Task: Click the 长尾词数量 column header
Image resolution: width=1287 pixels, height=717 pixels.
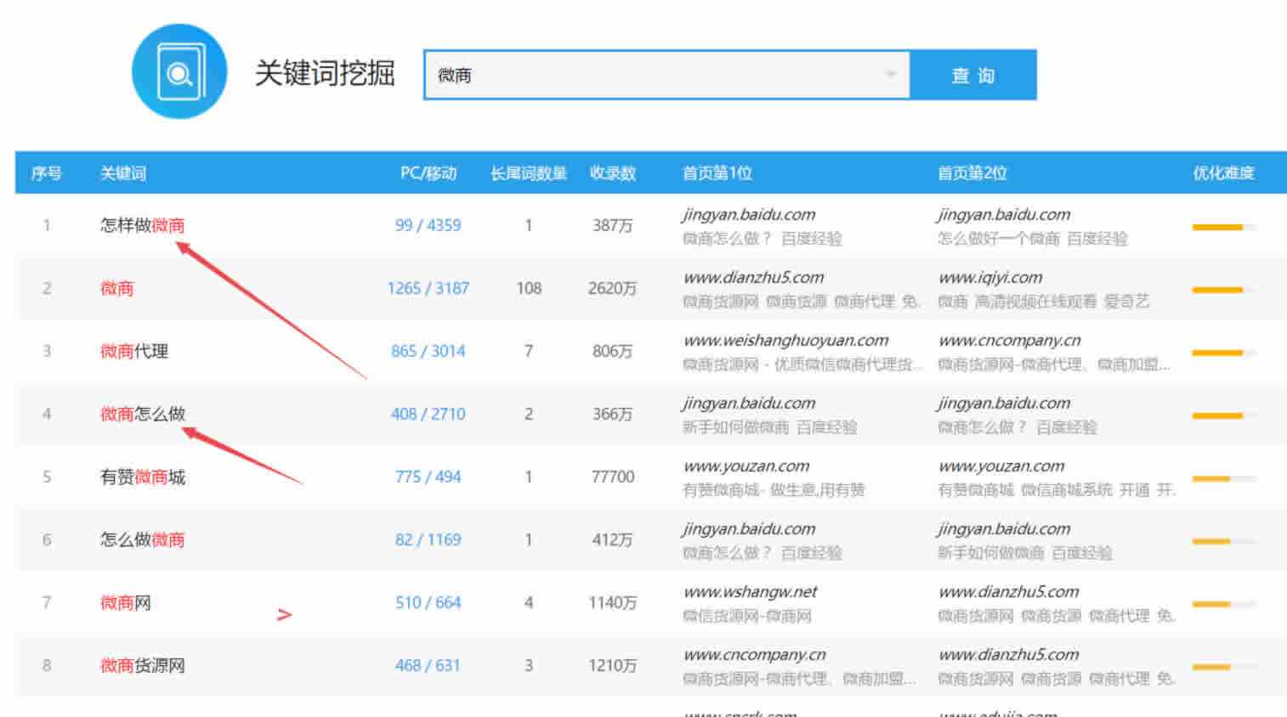Action: coord(528,173)
